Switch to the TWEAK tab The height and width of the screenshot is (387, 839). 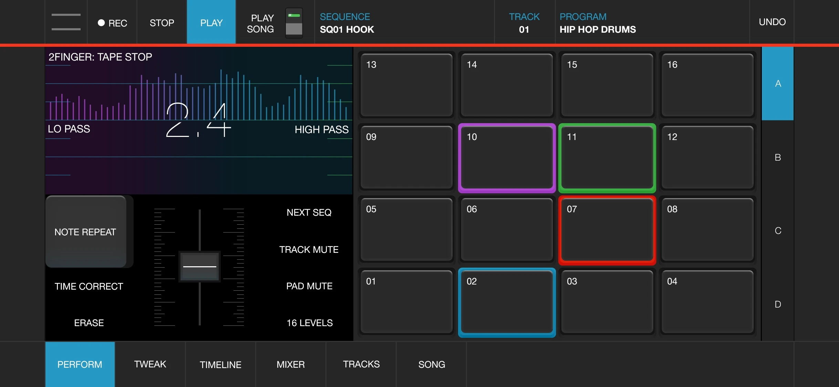[x=150, y=364]
